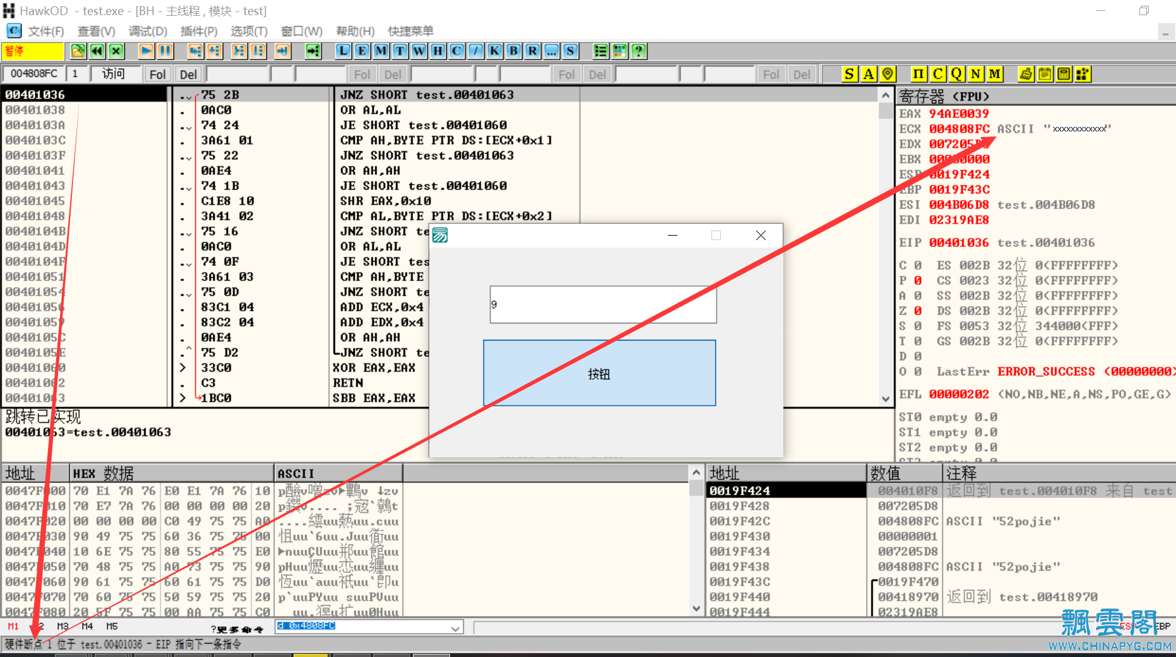This screenshot has height=657, width=1176.
Task: Click the green question mark Help icon
Action: click(x=639, y=51)
